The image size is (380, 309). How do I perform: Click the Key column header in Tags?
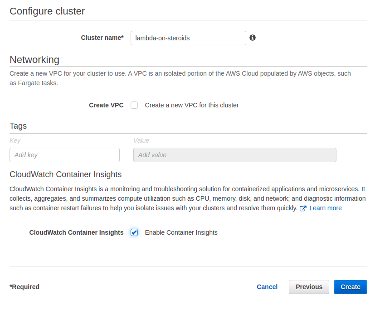tap(15, 140)
